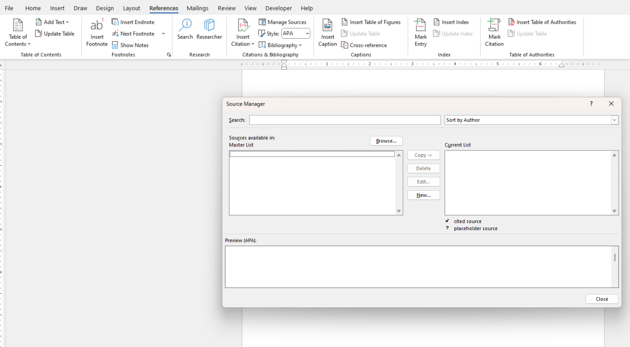Screen dimensions: 630x347
Task: Switch to the Design tab
Action: pyautogui.click(x=105, y=8)
